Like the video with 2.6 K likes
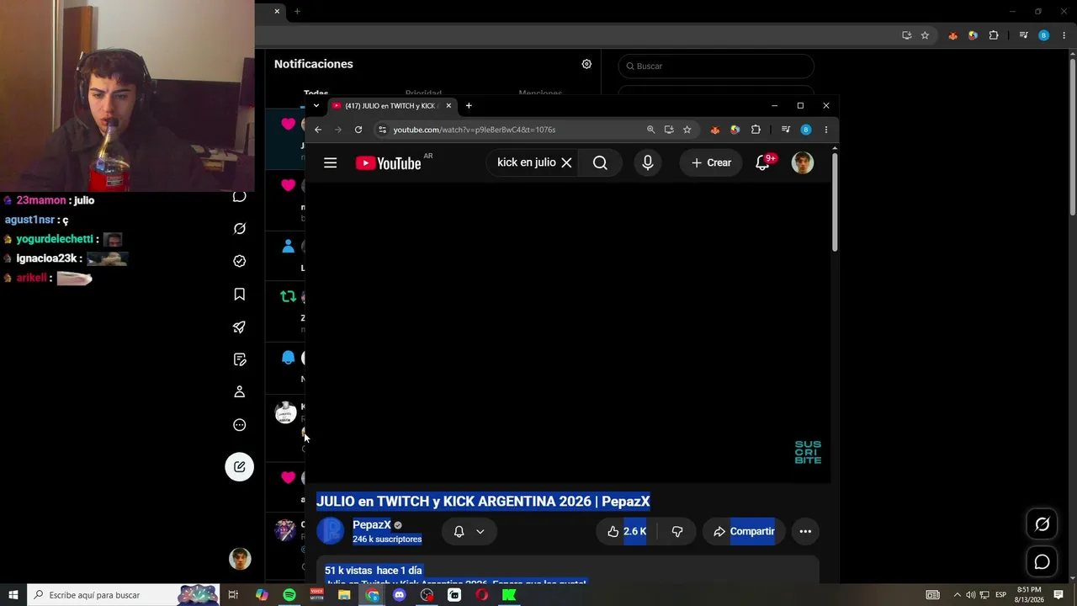This screenshot has width=1077, height=606. pyautogui.click(x=627, y=531)
